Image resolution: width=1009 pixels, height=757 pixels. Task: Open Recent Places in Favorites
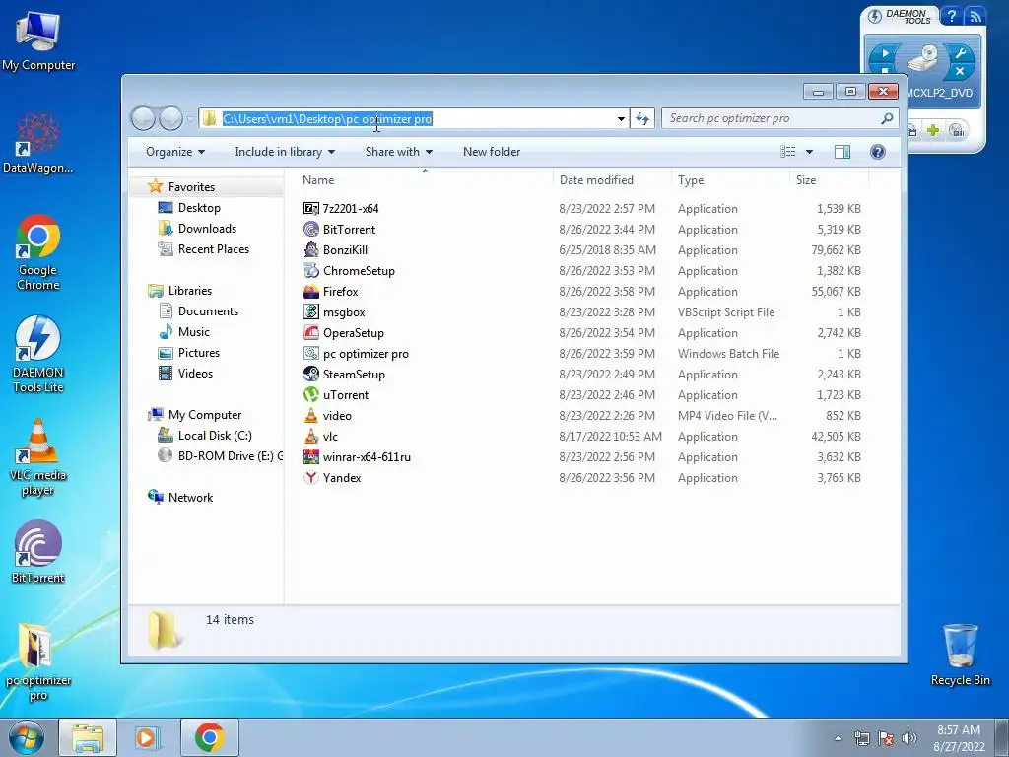(x=213, y=249)
